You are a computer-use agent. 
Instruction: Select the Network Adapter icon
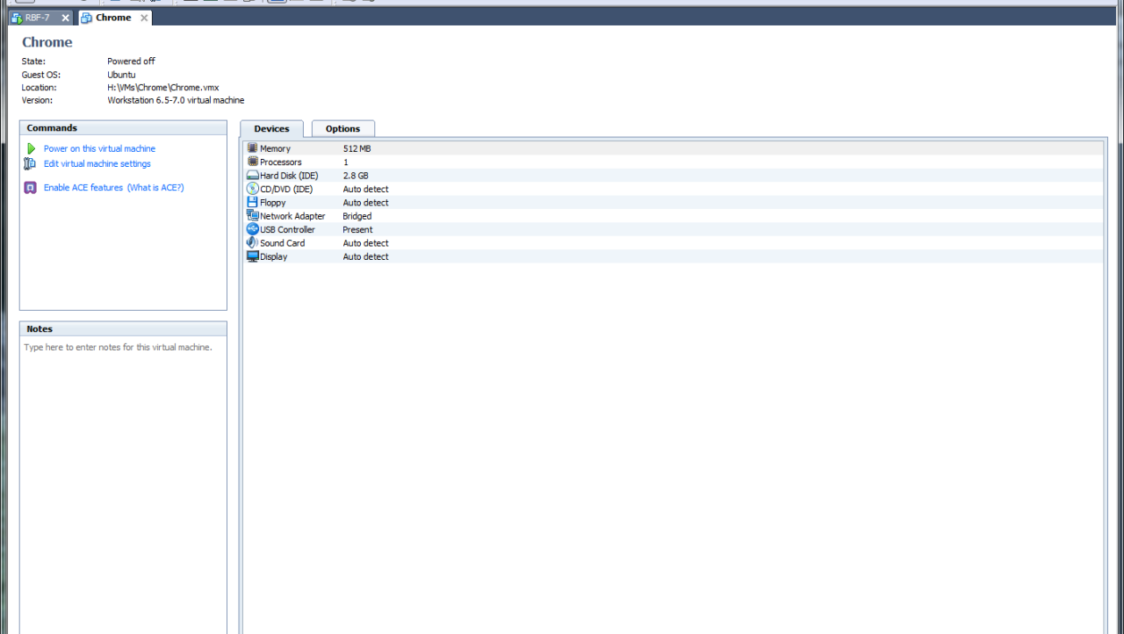pos(253,216)
